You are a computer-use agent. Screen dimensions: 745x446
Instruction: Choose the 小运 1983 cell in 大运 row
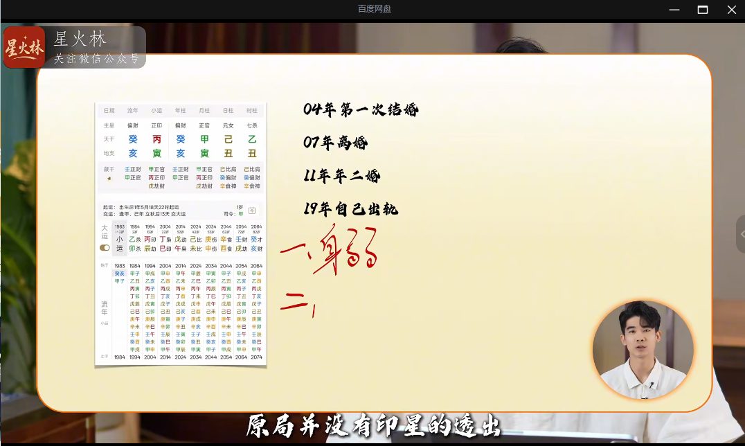(120, 238)
